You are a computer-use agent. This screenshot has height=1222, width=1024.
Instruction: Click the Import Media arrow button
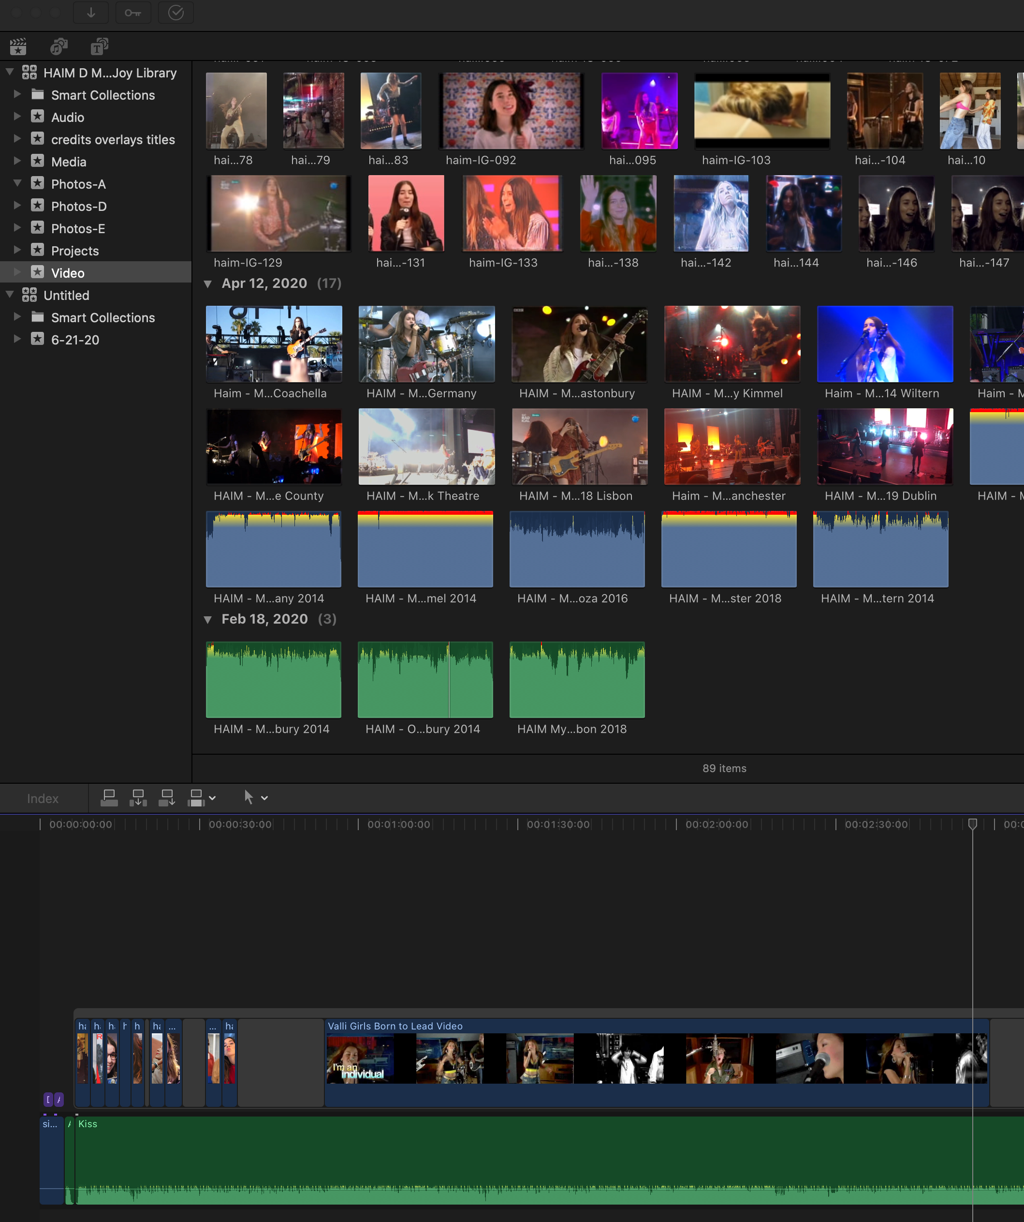[91, 13]
